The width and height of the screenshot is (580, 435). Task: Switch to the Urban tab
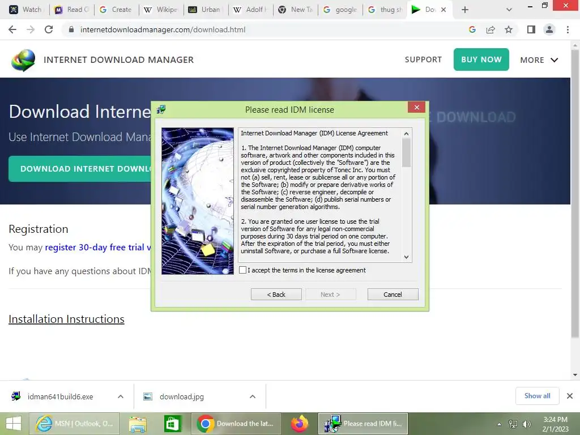coord(206,10)
